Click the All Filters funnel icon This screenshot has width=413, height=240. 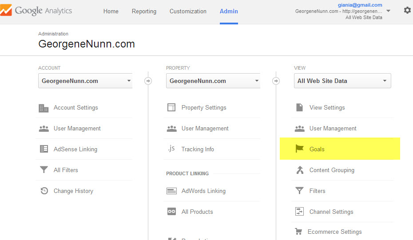(44, 170)
